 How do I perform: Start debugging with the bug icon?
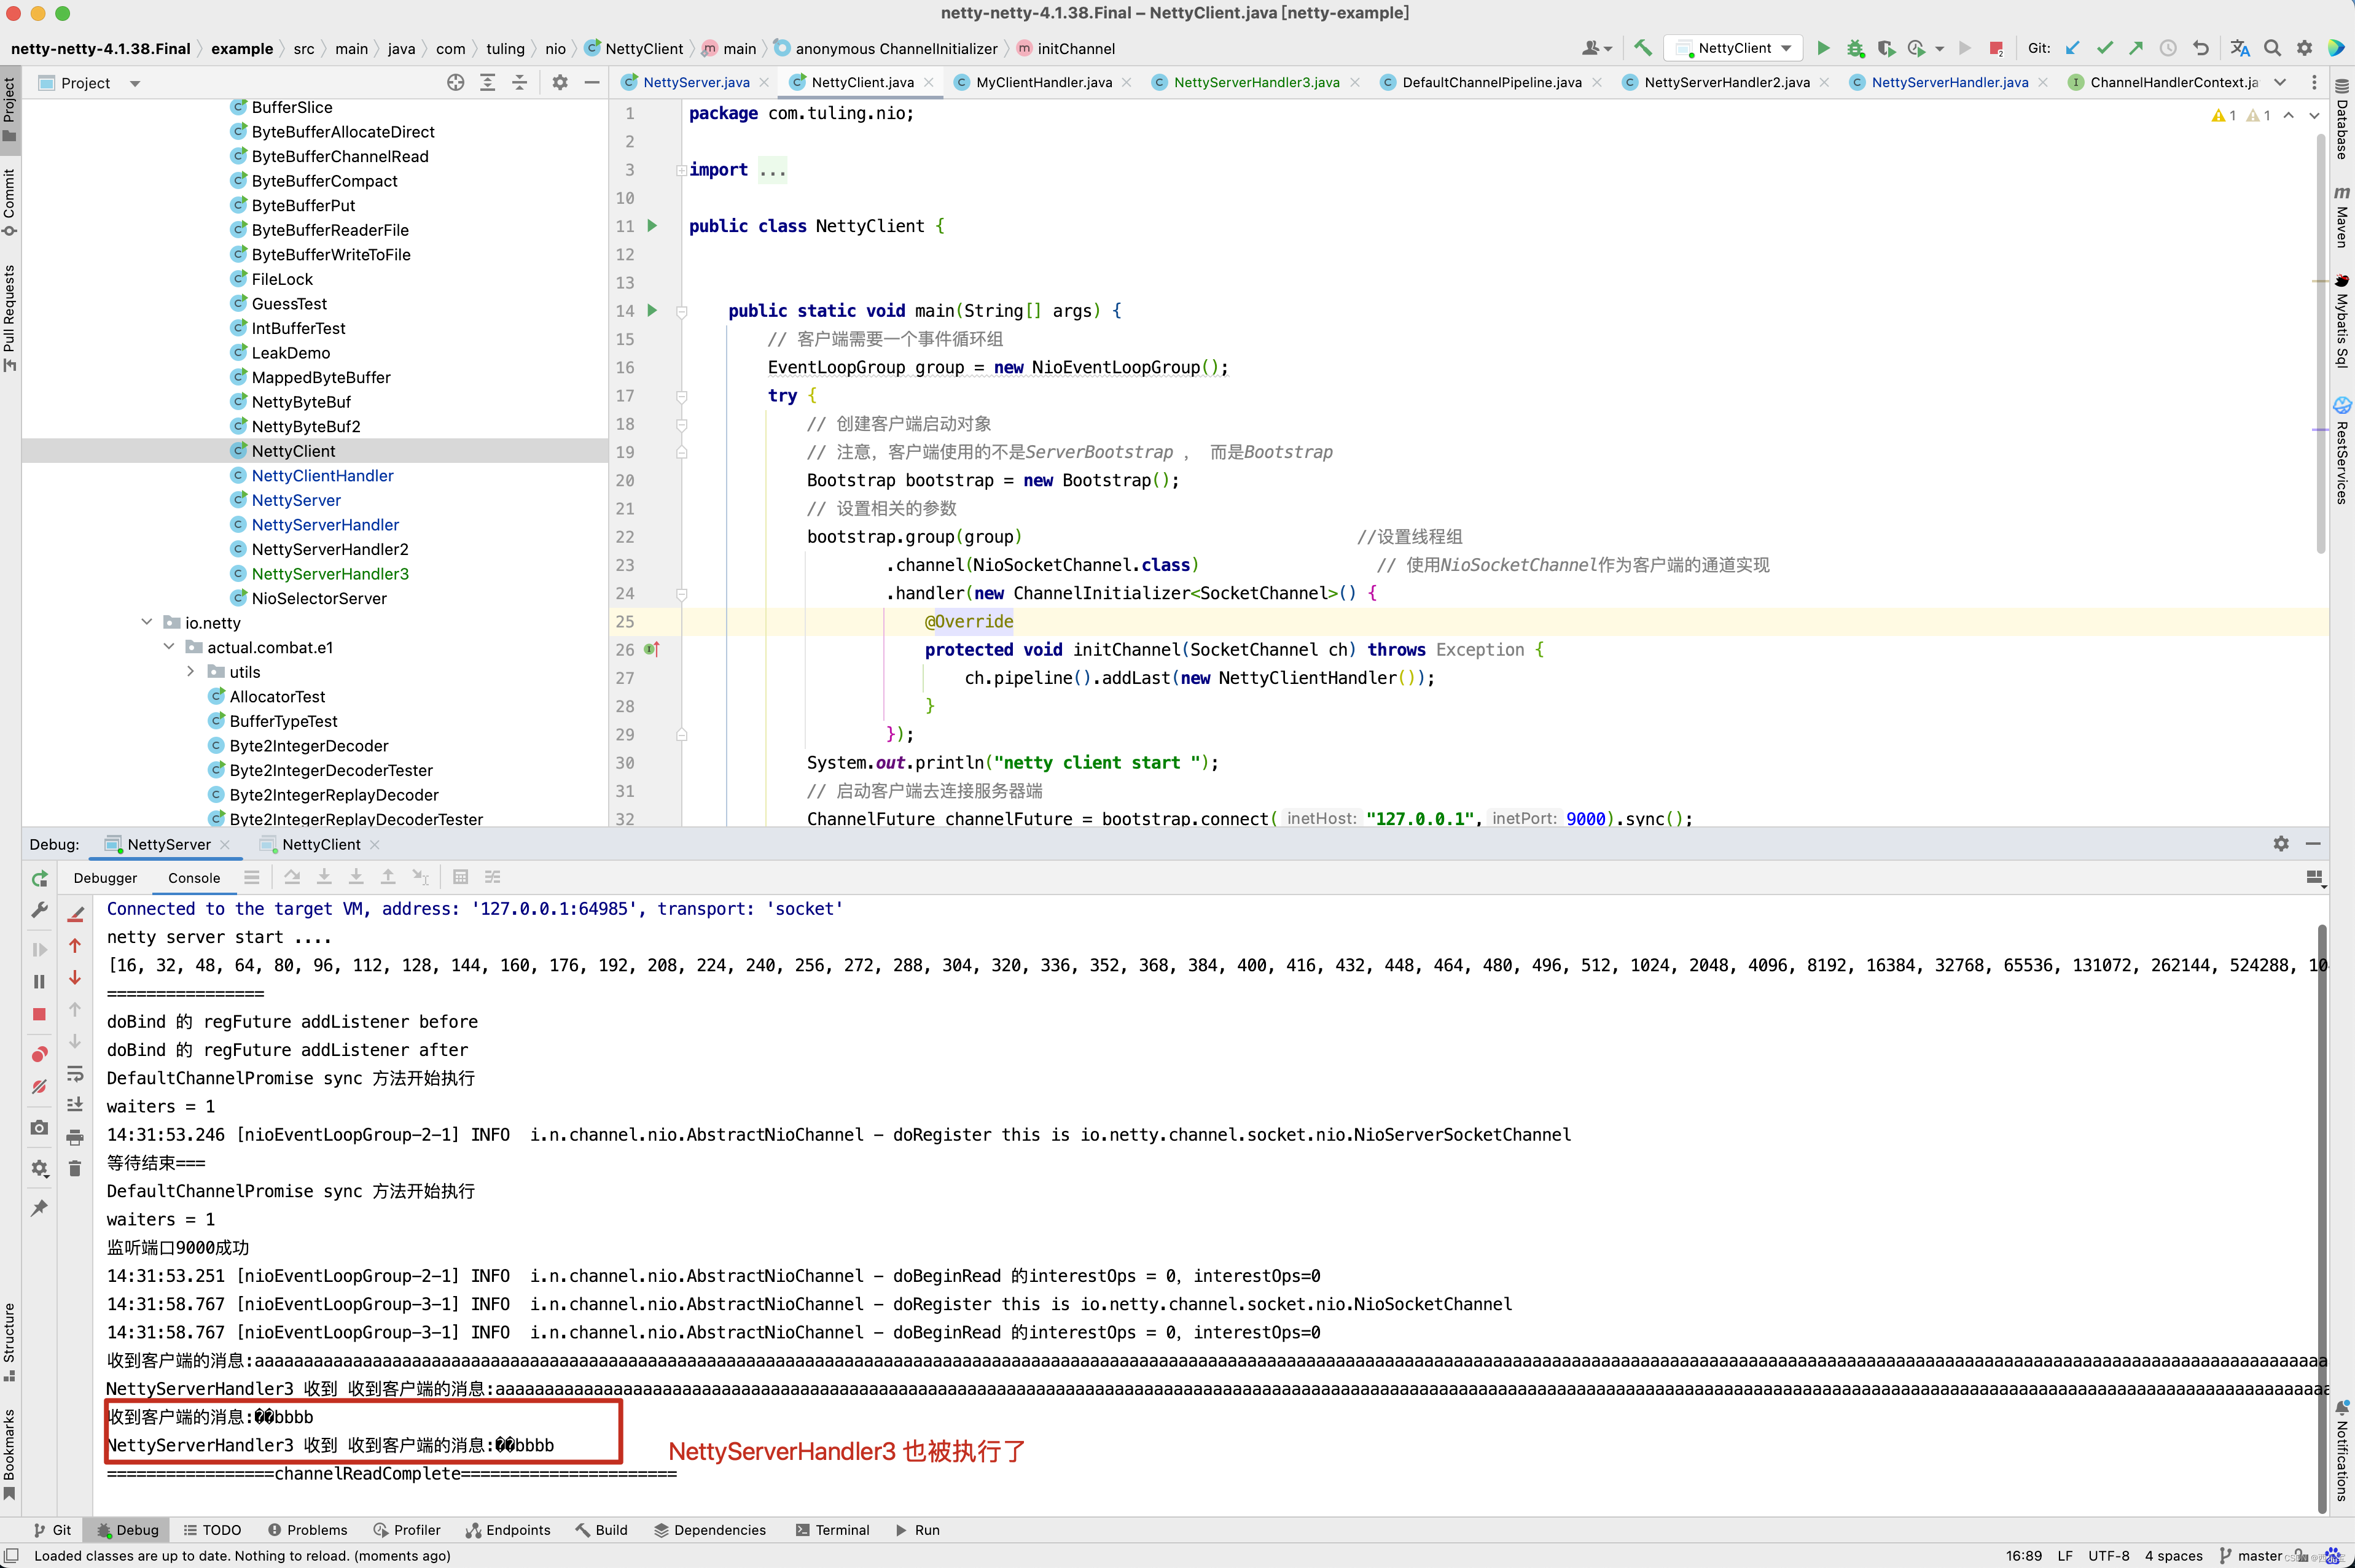point(1855,48)
